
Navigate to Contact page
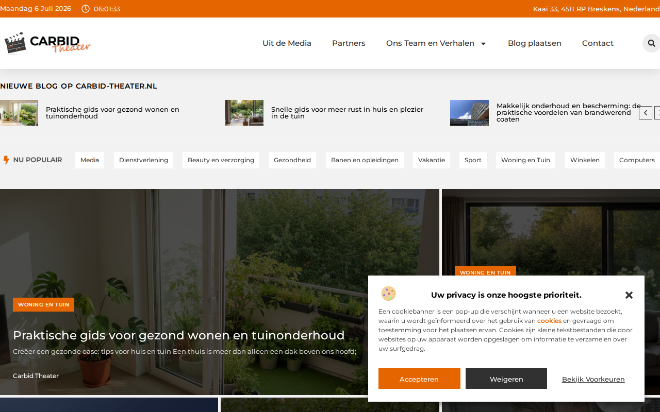[x=598, y=43]
